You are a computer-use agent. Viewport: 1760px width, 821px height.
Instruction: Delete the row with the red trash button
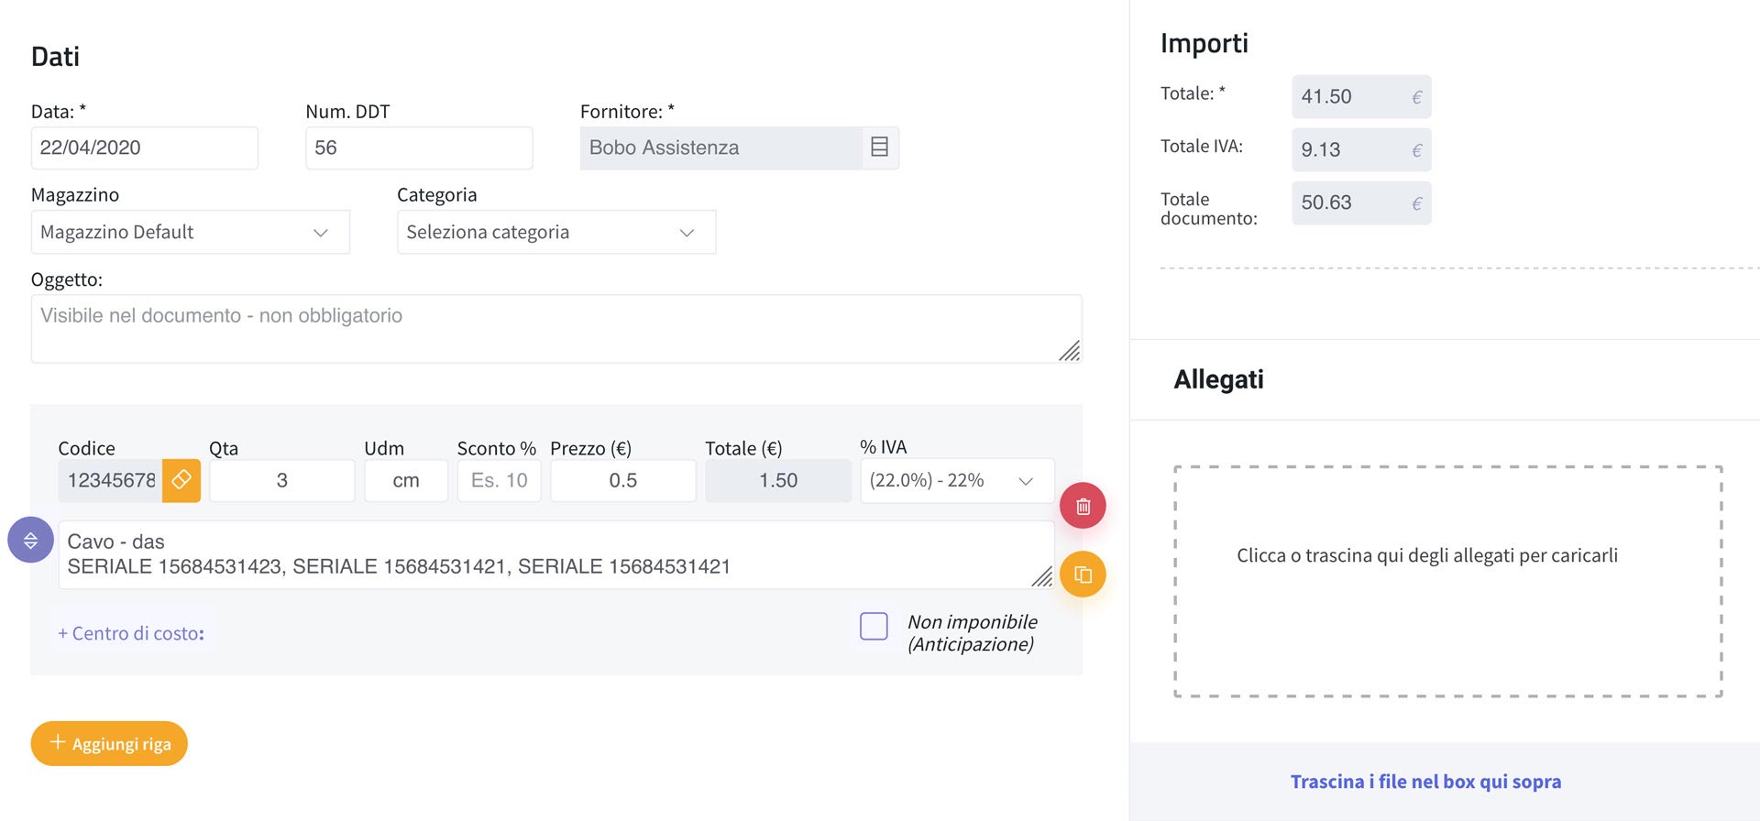pos(1083,506)
